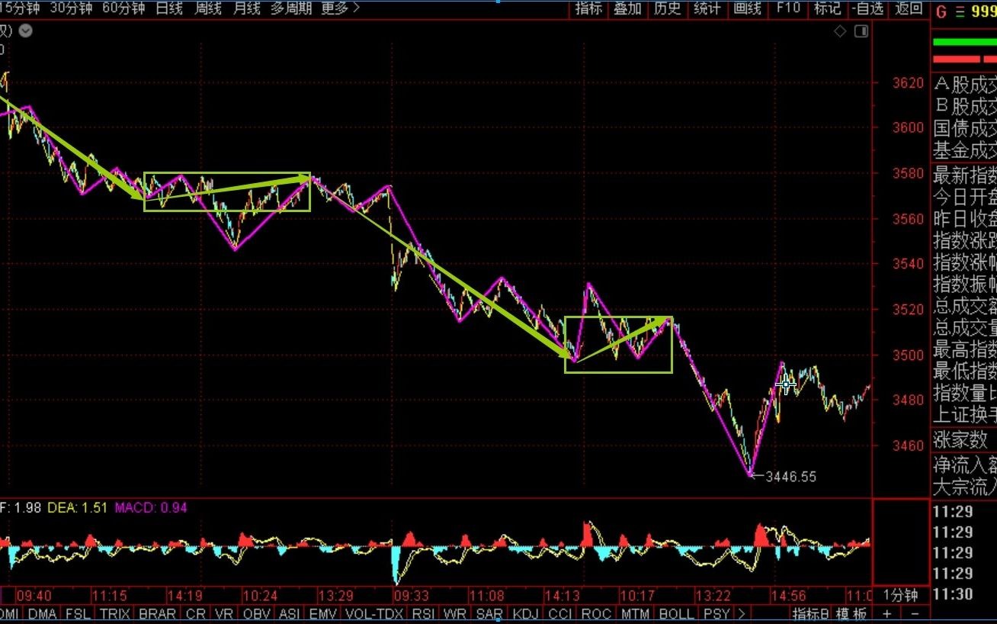Click the plus zoom-in button
Image resolution: width=997 pixels, height=624 pixels.
(887, 613)
